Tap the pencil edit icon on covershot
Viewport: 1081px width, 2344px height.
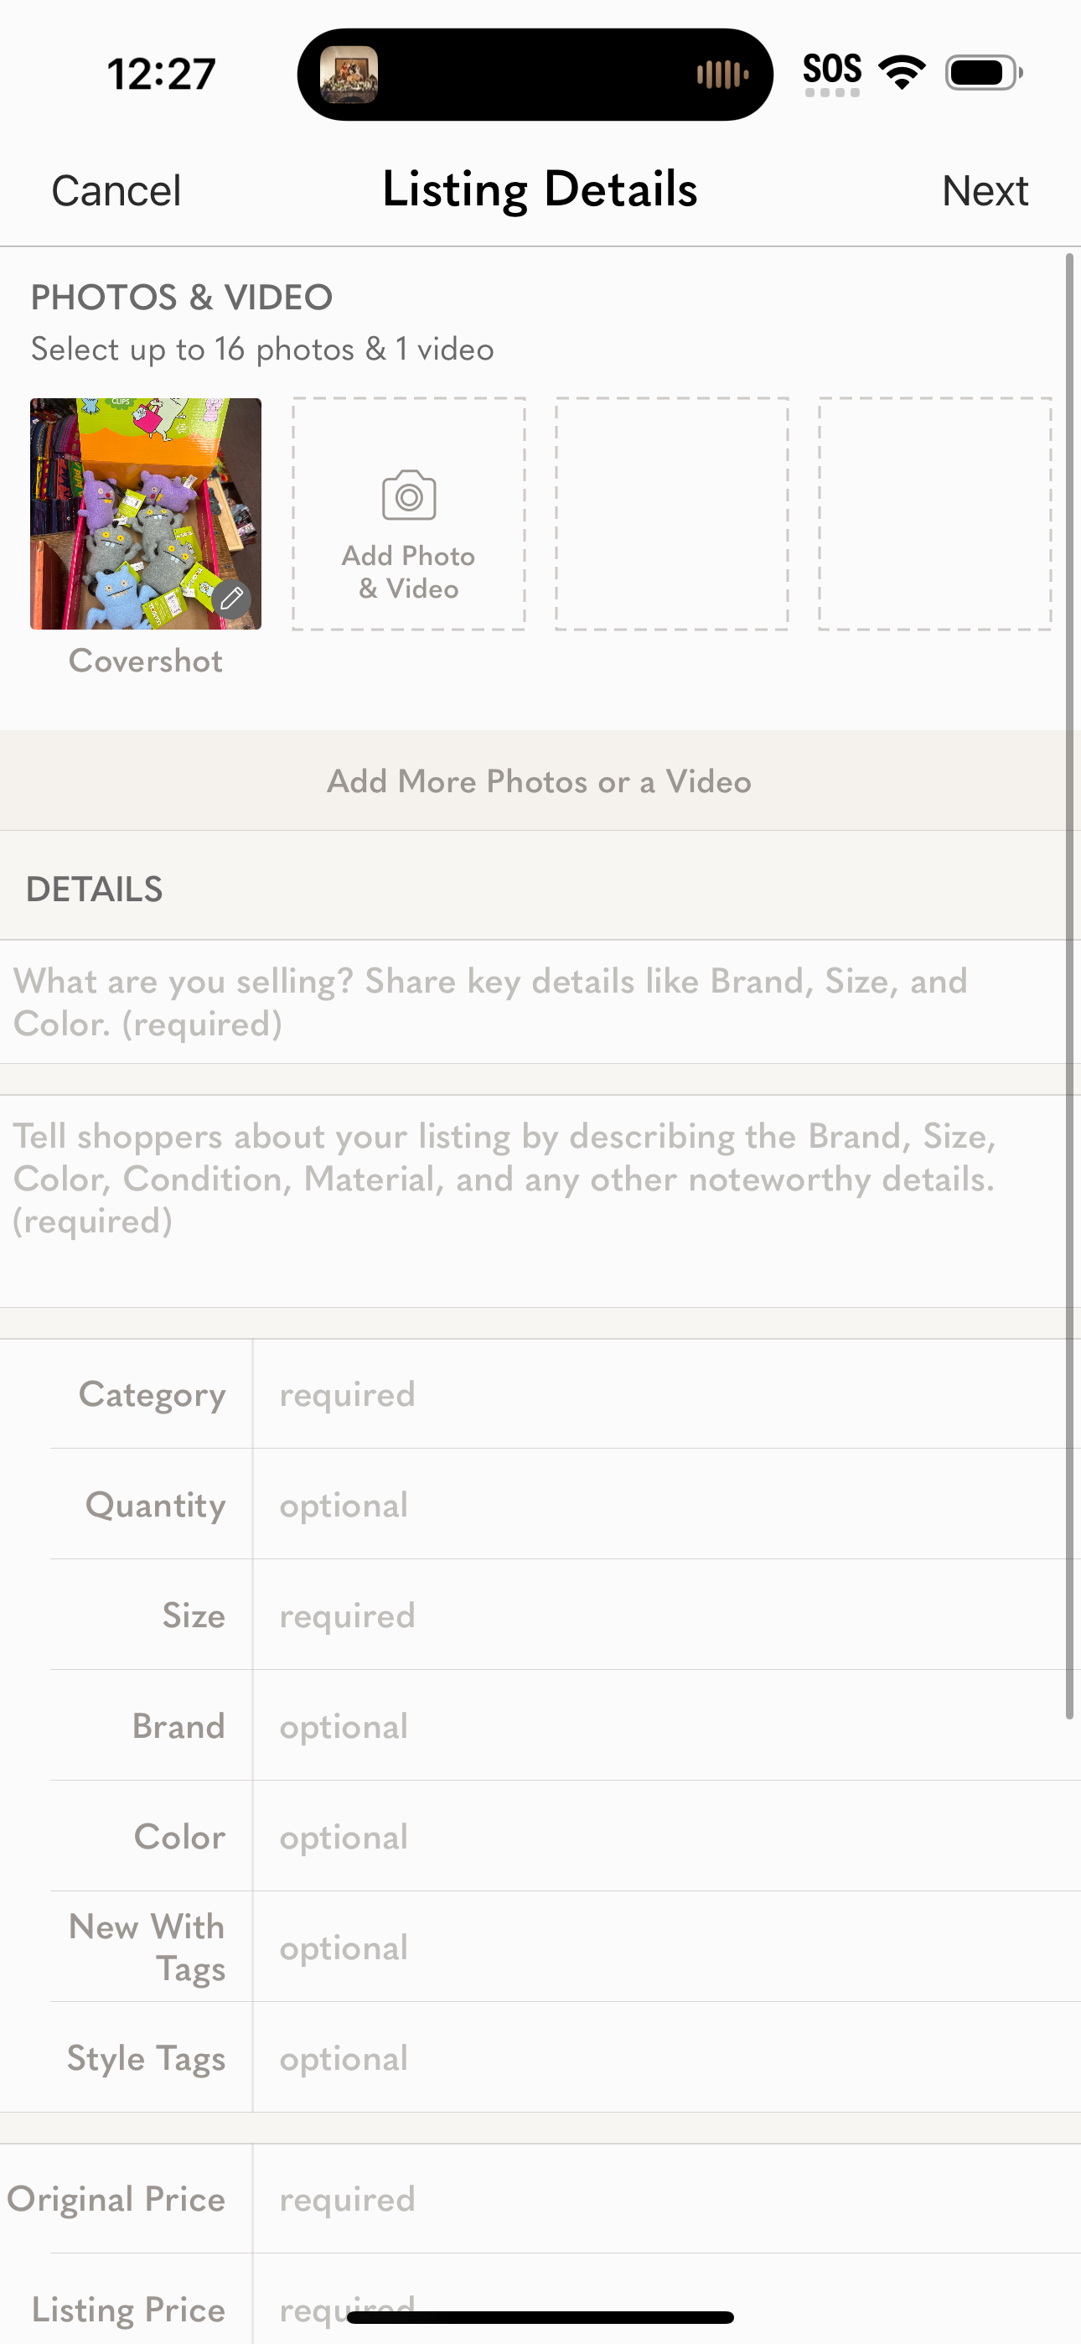click(x=232, y=599)
